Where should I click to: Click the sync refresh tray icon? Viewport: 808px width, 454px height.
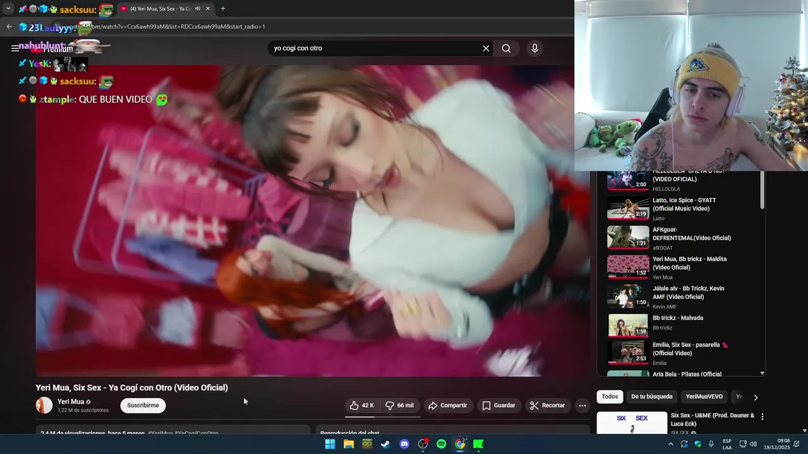click(684, 444)
